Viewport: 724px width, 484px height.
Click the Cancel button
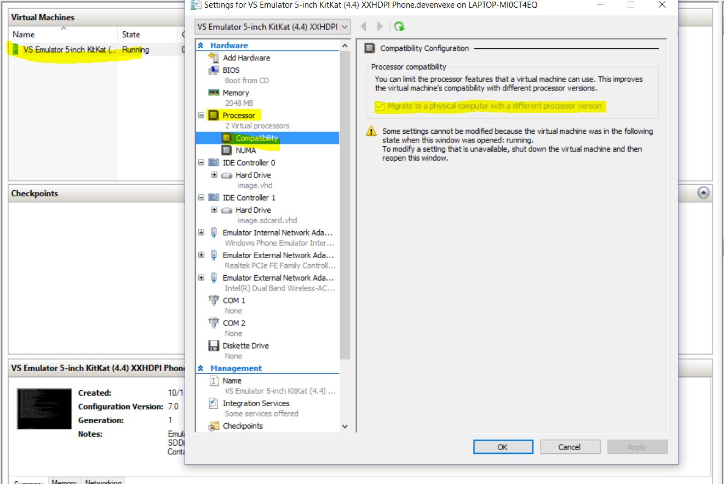(569, 447)
